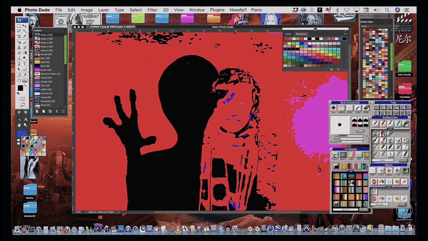
Task: Select the Hand tool in toolbox
Action: [x=19, y=80]
